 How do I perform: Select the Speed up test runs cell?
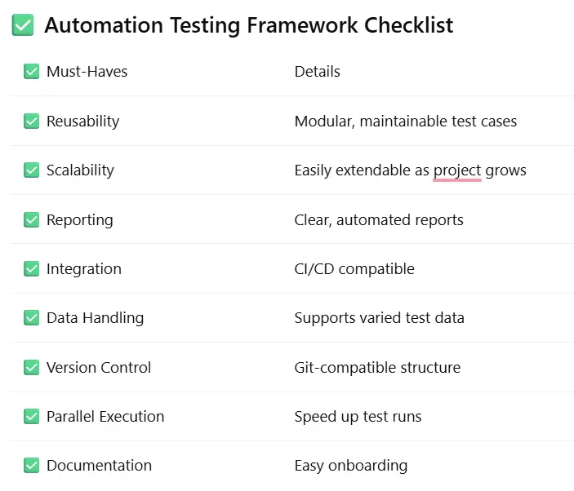tap(358, 417)
